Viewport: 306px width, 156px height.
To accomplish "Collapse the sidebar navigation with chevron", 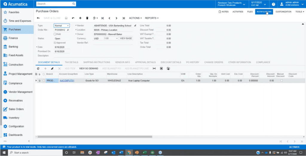I will [x=29, y=141].
